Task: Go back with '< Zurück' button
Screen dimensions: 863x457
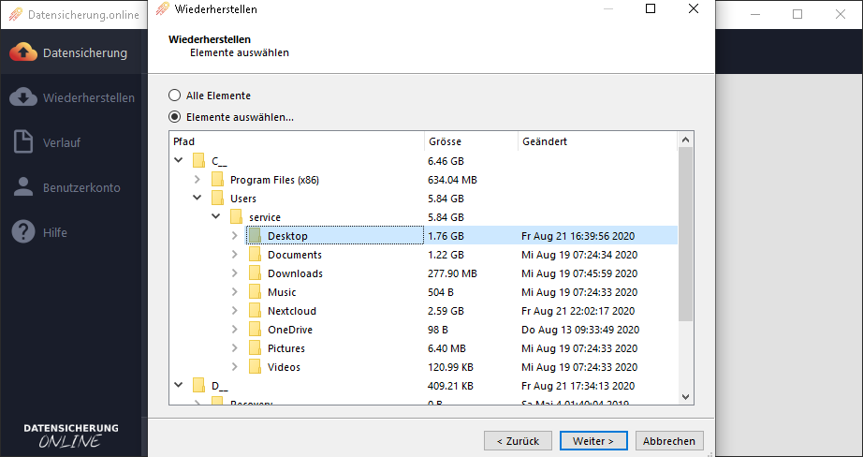Action: click(518, 441)
